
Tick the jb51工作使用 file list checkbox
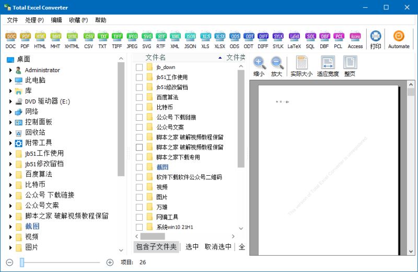point(139,77)
